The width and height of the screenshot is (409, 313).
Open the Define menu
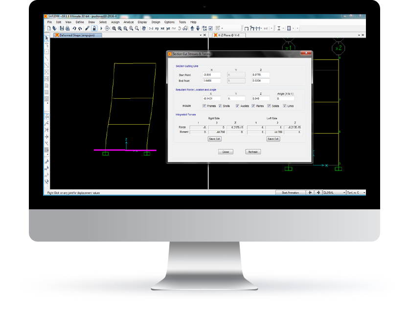[80, 22]
